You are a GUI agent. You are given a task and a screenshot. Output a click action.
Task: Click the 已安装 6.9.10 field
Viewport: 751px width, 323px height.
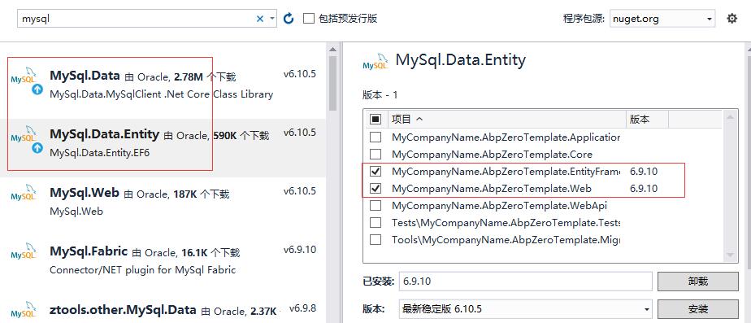(525, 282)
